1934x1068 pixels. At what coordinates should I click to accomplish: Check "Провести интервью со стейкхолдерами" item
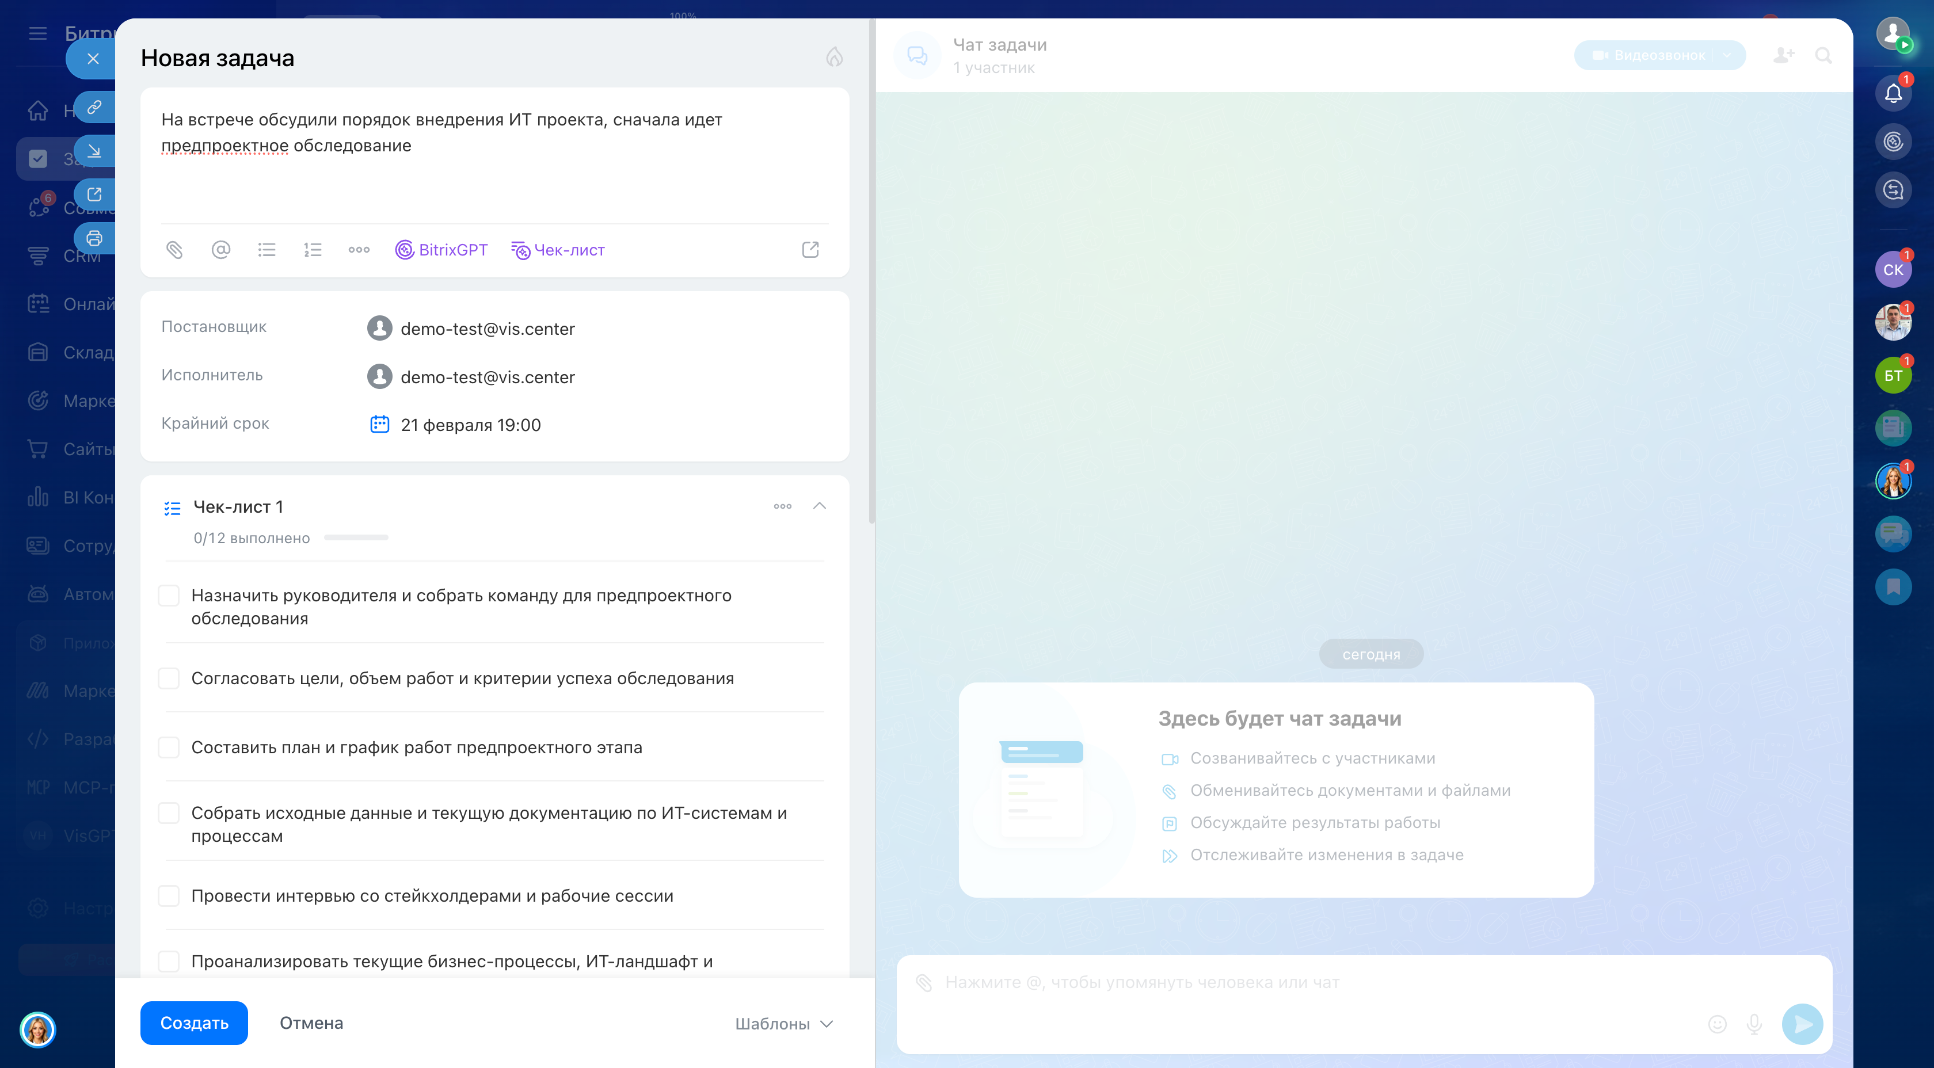tap(169, 896)
